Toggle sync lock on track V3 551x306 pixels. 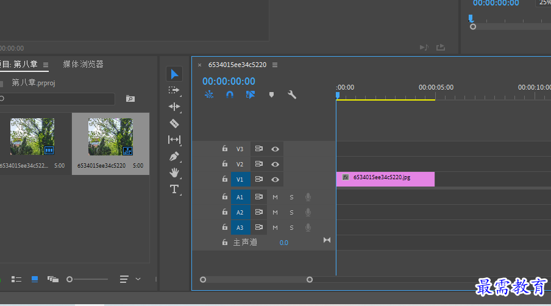click(x=259, y=149)
